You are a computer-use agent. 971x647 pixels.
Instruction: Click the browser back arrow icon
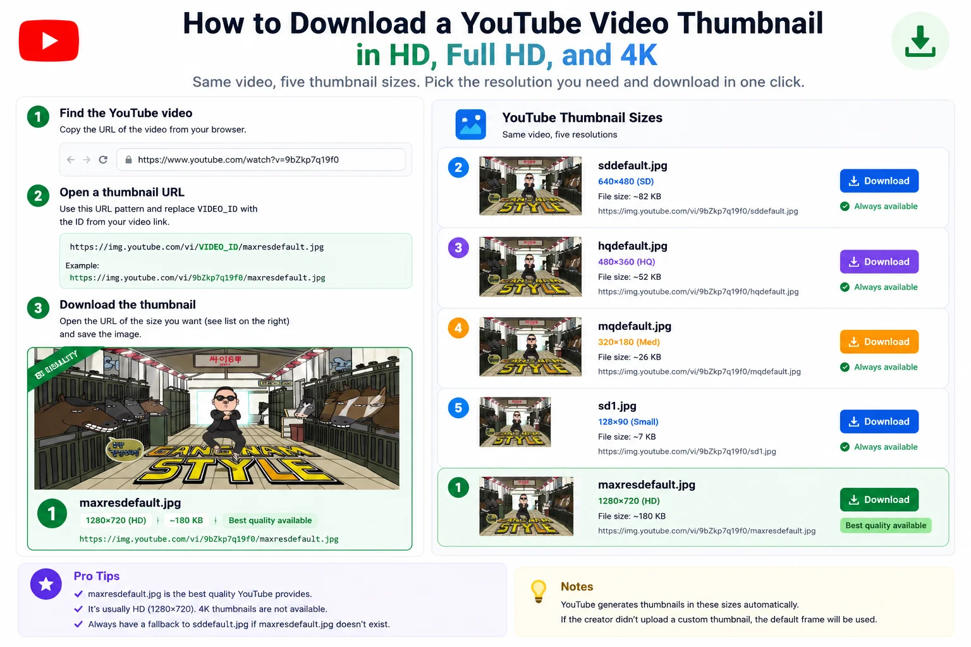71,160
